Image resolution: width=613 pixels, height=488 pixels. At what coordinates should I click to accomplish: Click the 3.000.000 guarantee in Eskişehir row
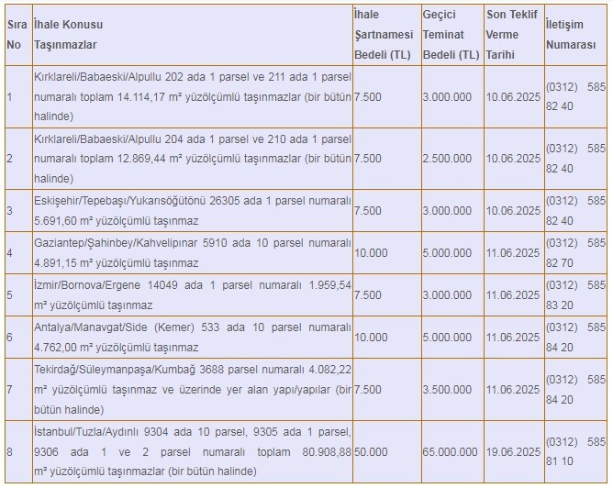(447, 211)
